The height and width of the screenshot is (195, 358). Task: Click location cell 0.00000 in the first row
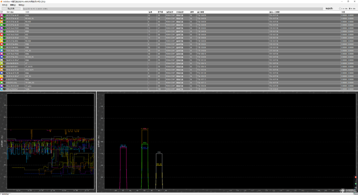coord(347,15)
